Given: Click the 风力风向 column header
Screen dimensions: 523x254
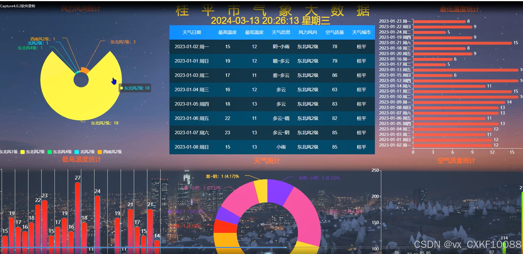Looking at the screenshot, I should pos(308,32).
